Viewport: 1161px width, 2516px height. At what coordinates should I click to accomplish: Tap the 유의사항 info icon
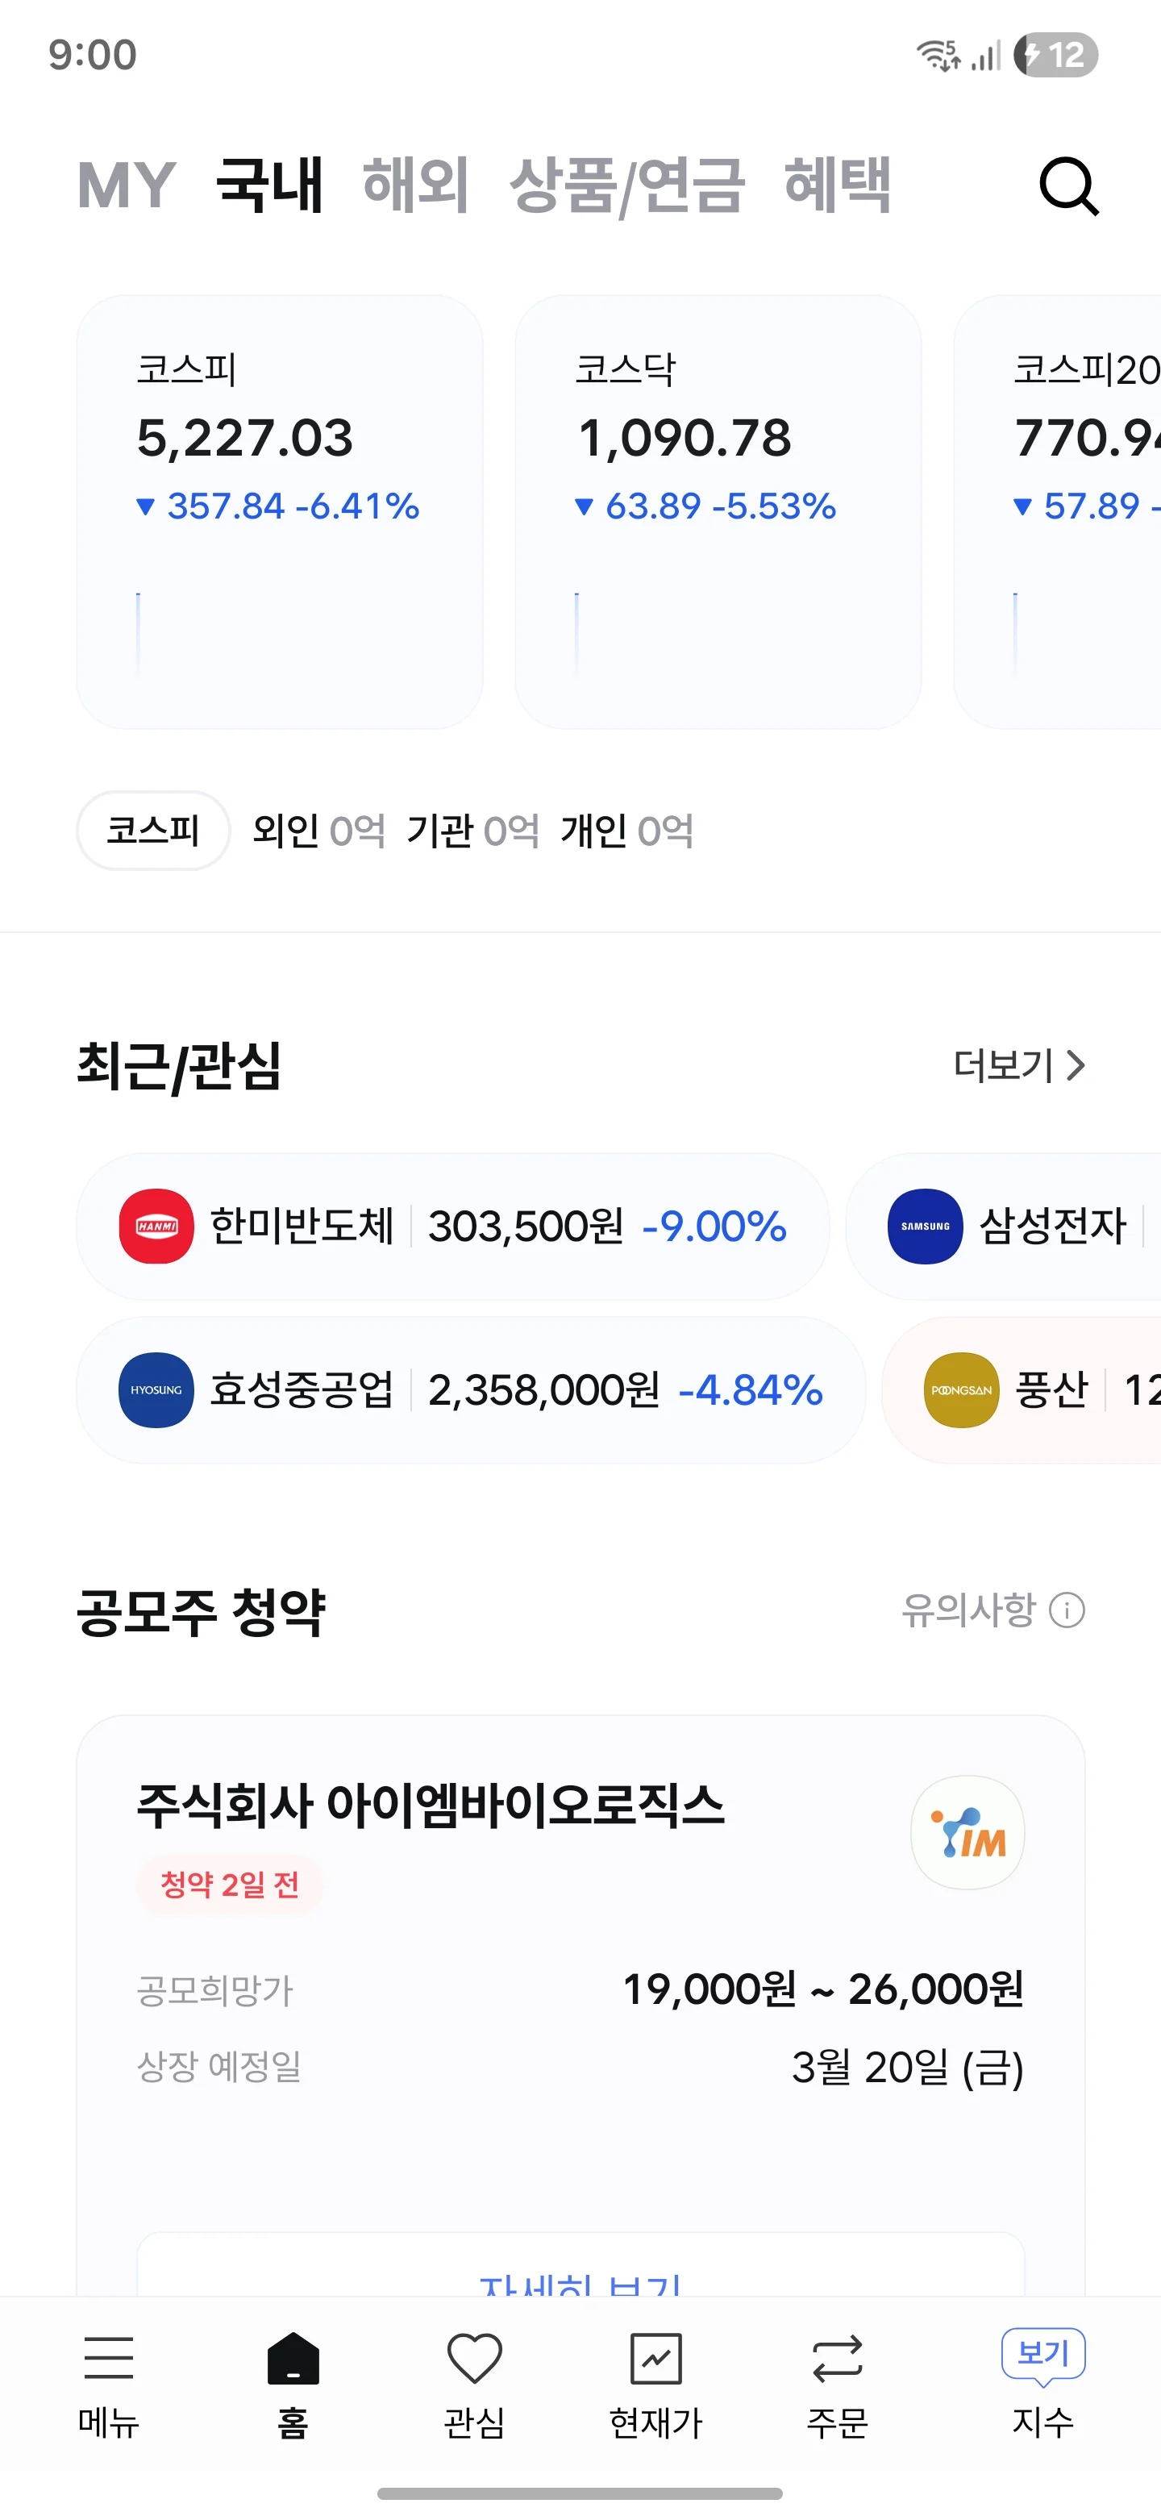pos(1067,1610)
